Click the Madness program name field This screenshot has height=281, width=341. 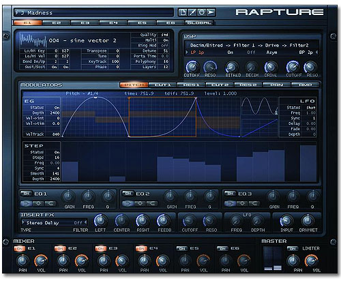tap(93, 12)
